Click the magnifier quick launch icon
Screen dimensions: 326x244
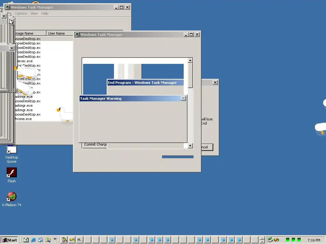coord(48,240)
